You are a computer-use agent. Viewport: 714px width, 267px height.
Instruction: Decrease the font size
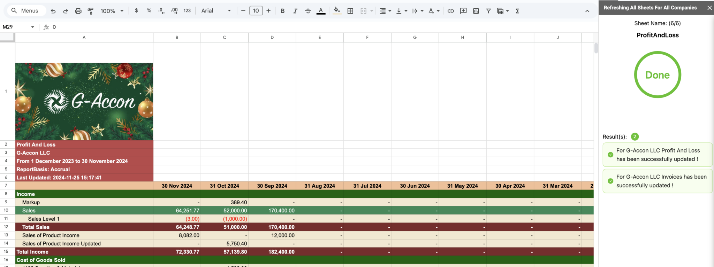[x=243, y=11]
